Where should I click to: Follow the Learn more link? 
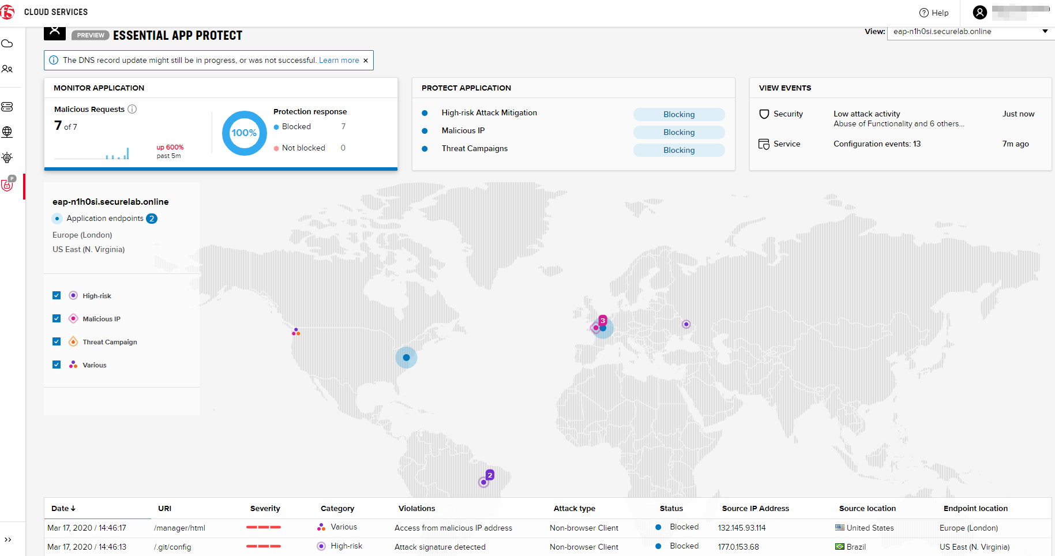coord(339,60)
